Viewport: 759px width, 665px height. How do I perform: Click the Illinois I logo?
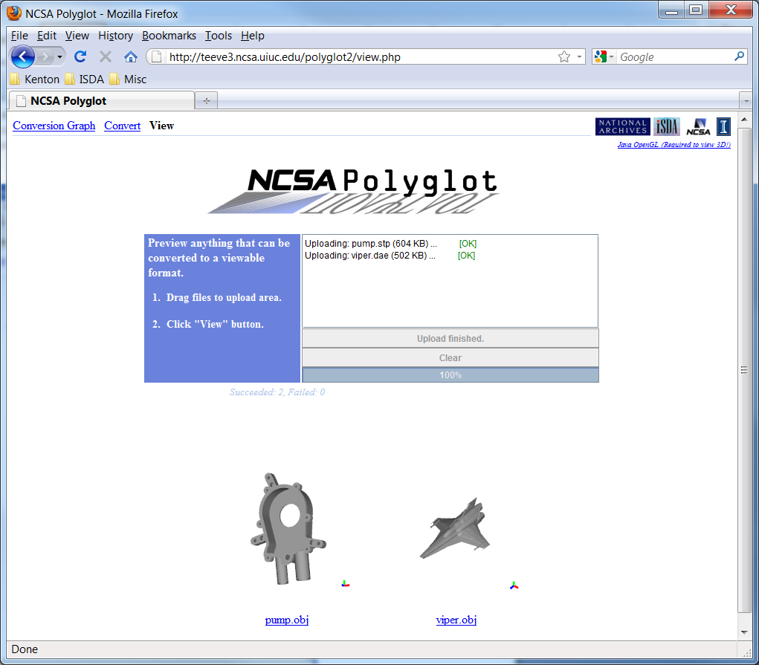723,127
